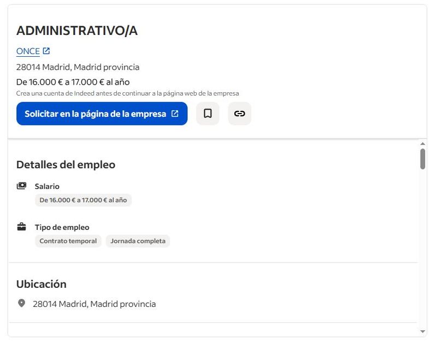Click the salary chip under Salario
448x344 pixels.
[x=83, y=200]
